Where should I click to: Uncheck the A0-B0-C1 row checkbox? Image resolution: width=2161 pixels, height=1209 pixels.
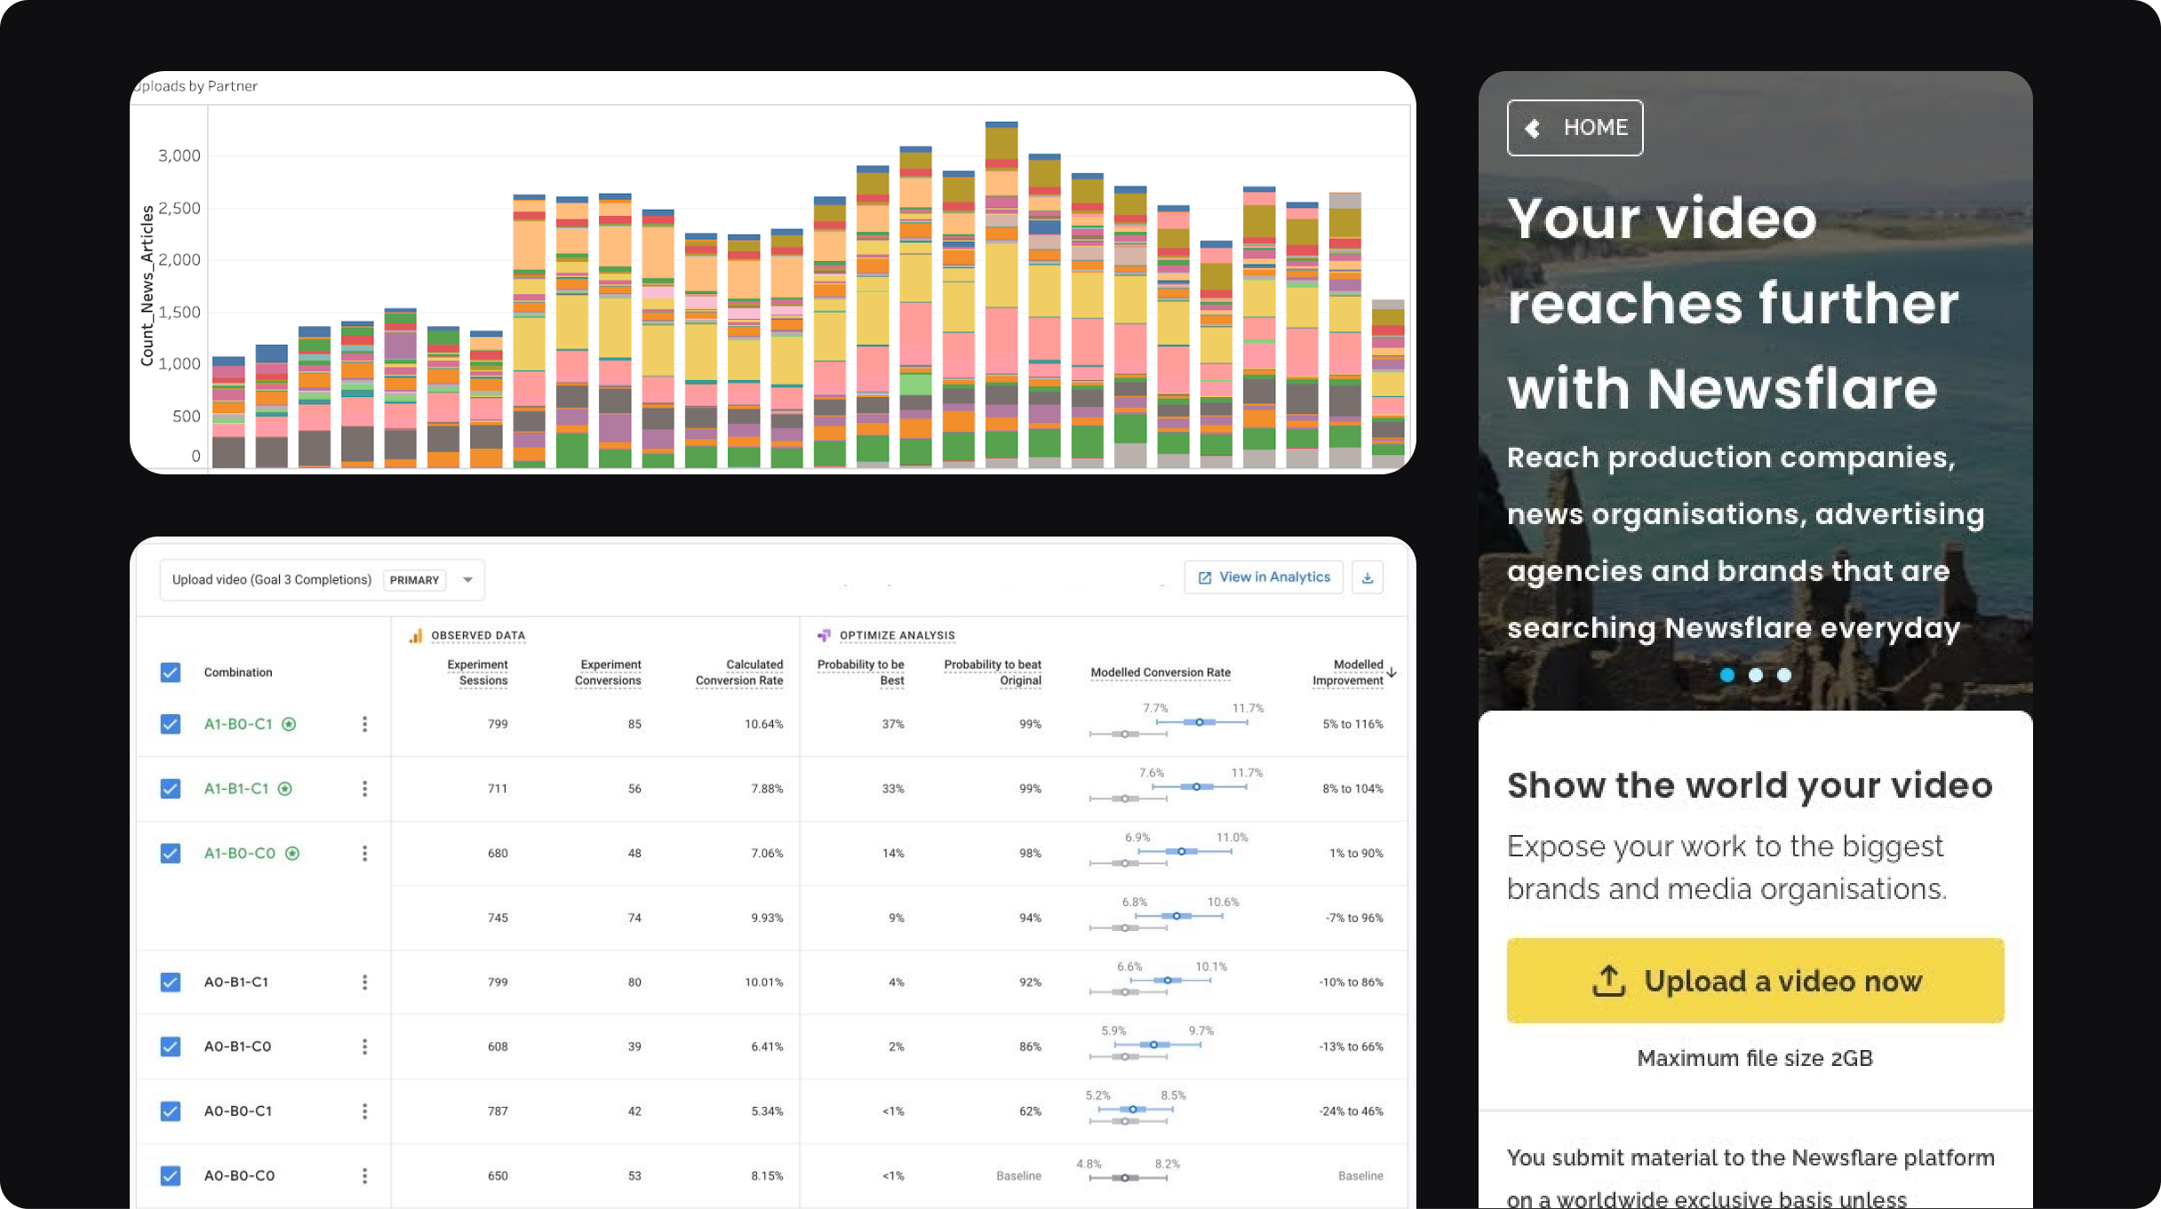171,1111
